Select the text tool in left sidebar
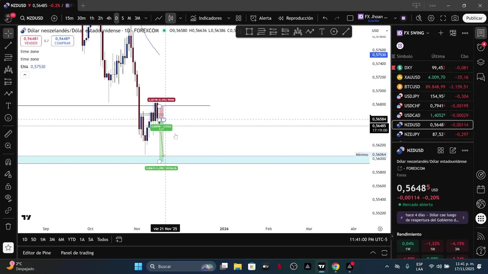This screenshot has height=274, width=488. tap(8, 105)
